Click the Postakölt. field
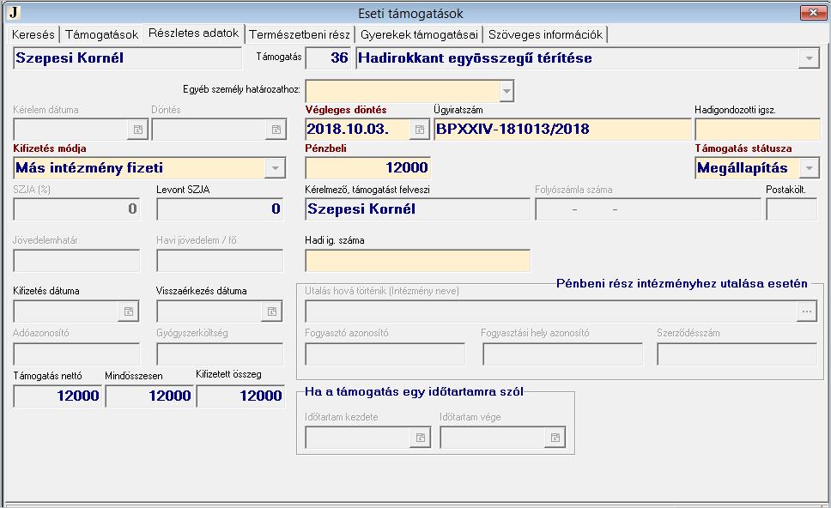The width and height of the screenshot is (831, 508). (x=792, y=209)
